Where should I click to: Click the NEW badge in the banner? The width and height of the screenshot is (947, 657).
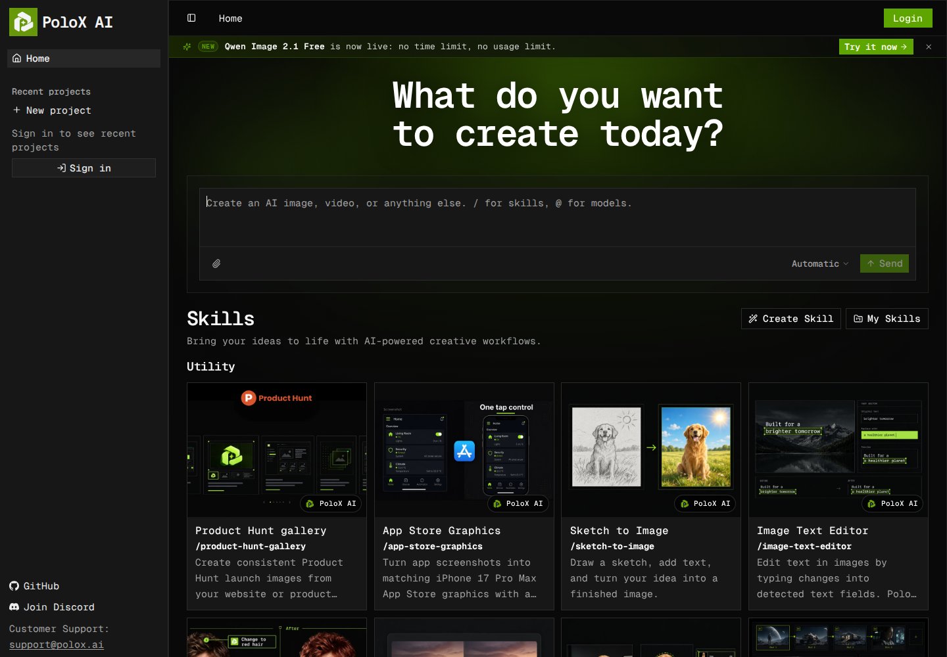tap(208, 47)
